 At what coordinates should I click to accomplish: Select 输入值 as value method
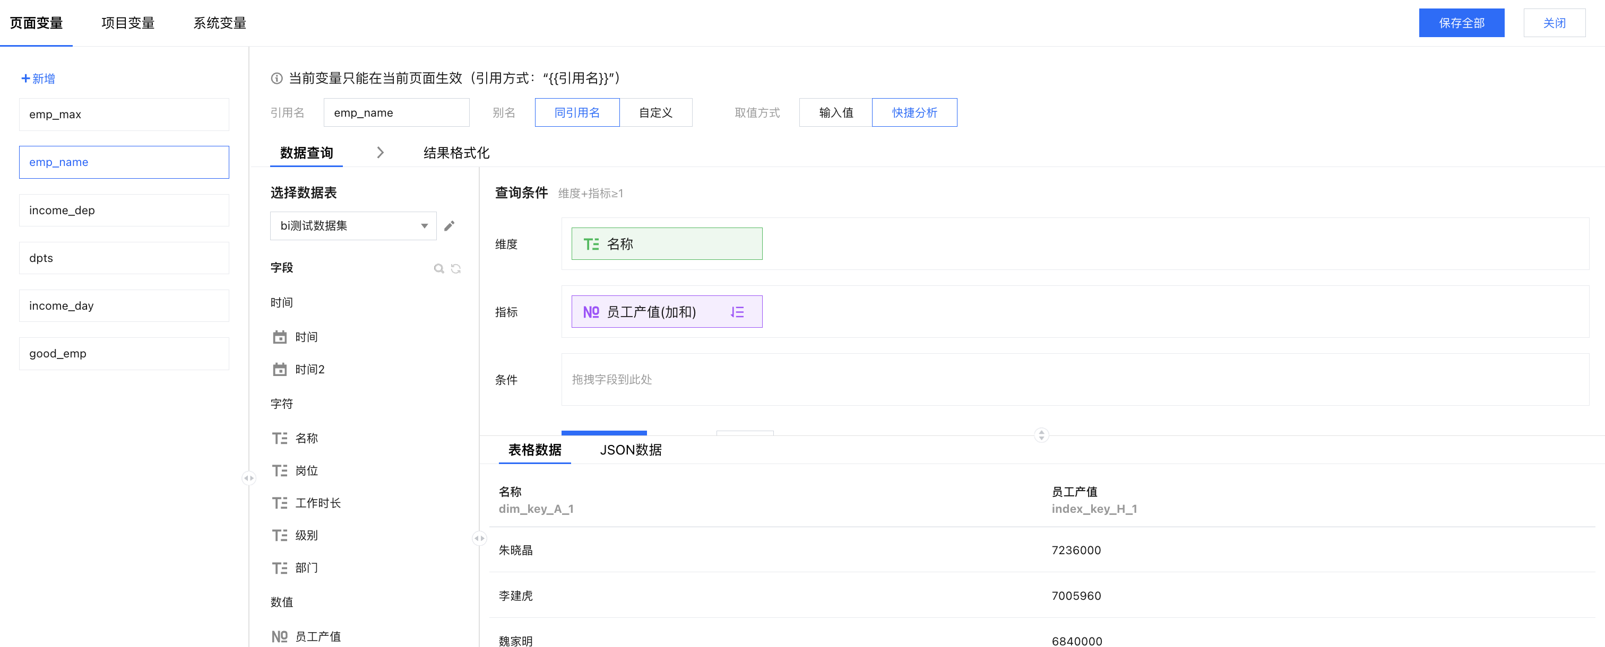[x=835, y=113]
